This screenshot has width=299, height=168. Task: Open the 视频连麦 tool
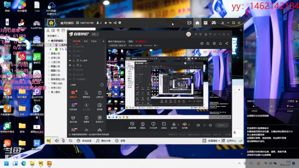click(x=73, y=107)
